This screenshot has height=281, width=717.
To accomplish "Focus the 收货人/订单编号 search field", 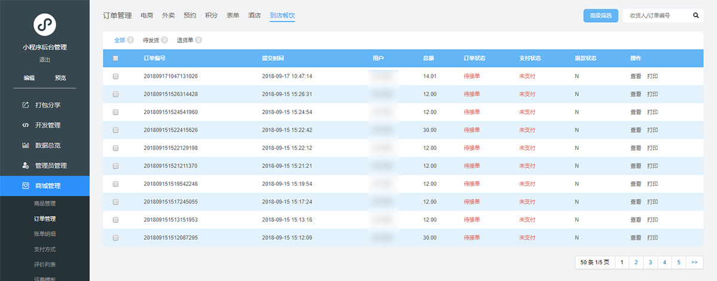I will point(656,16).
